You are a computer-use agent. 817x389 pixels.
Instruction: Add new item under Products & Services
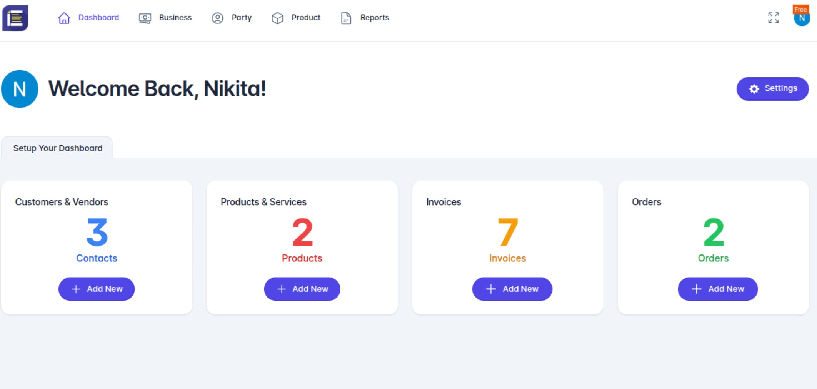point(302,289)
